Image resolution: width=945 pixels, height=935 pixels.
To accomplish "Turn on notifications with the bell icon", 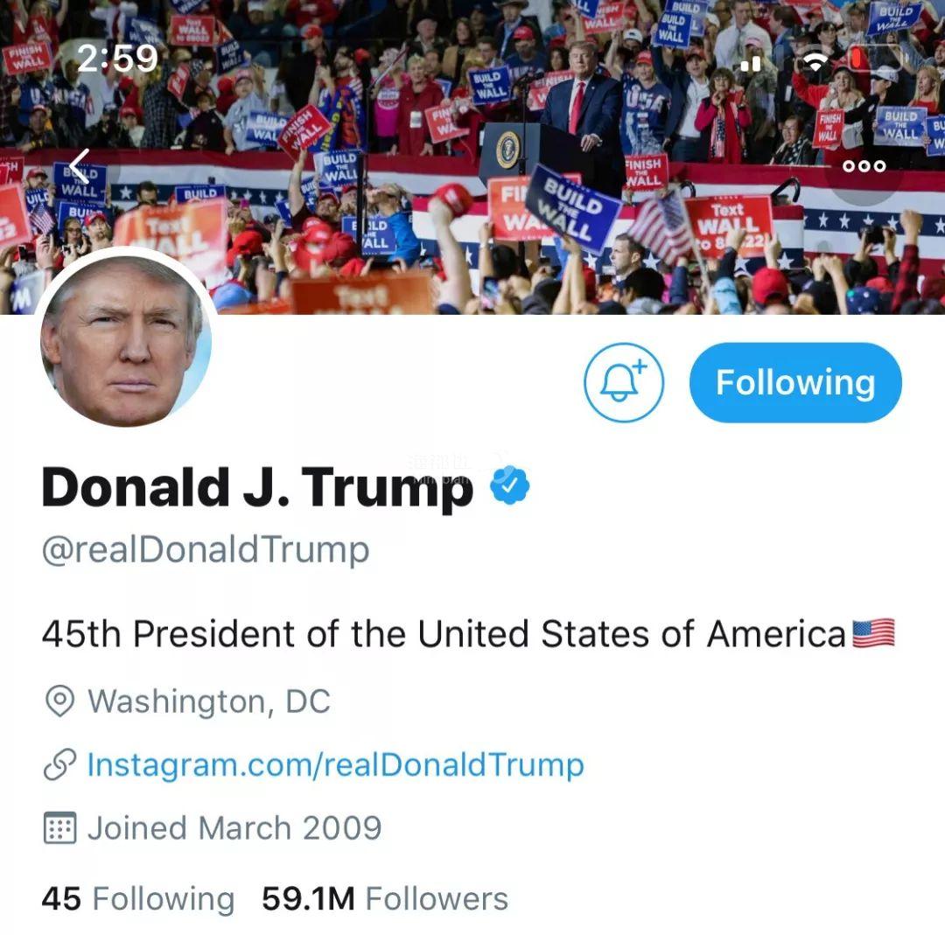I will [x=624, y=382].
